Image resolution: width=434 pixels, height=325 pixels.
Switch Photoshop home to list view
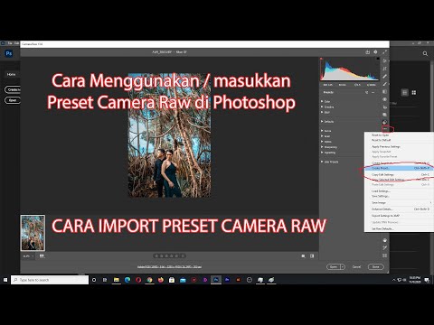405,92
